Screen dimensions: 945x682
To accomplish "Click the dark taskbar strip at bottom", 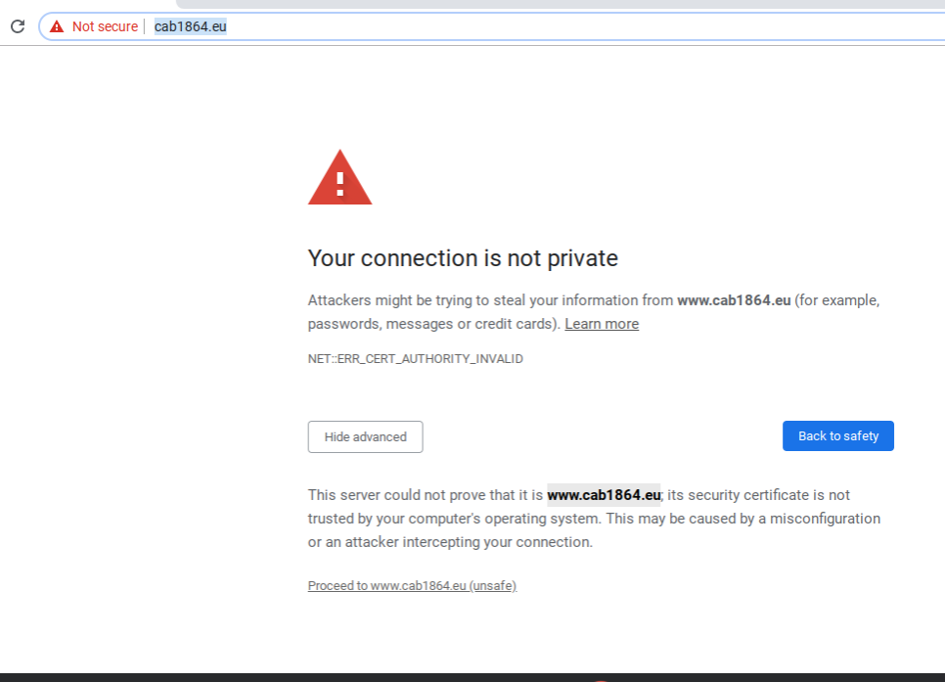I will (x=293, y=676).
